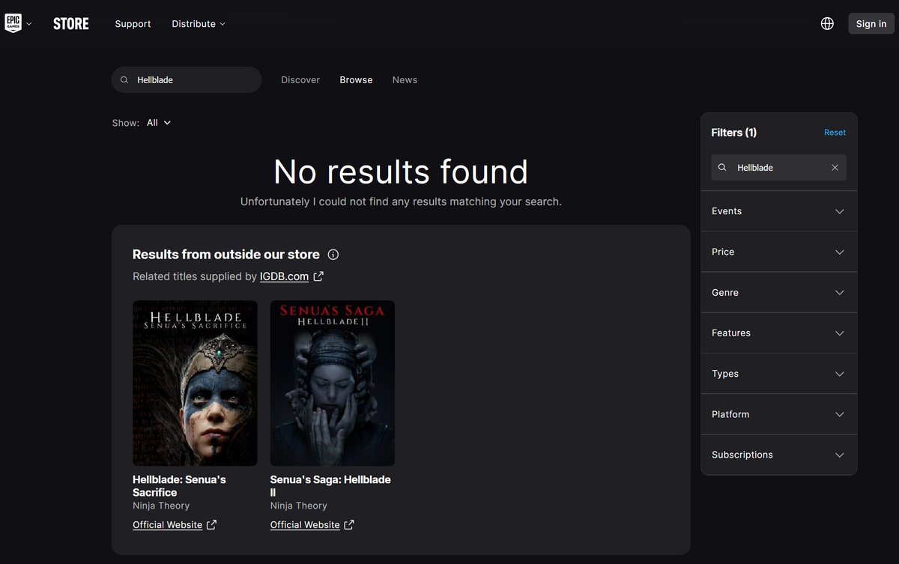The width and height of the screenshot is (899, 564).
Task: Clear the Hellblade filter keyword
Action: pyautogui.click(x=835, y=168)
